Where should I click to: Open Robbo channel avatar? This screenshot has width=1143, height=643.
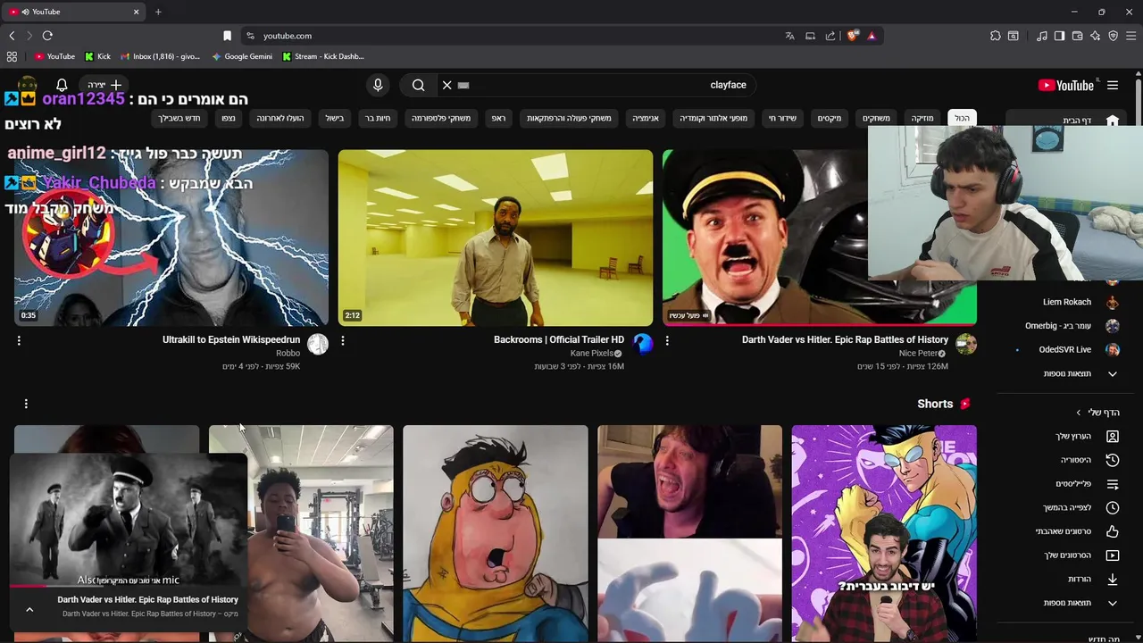coord(318,344)
